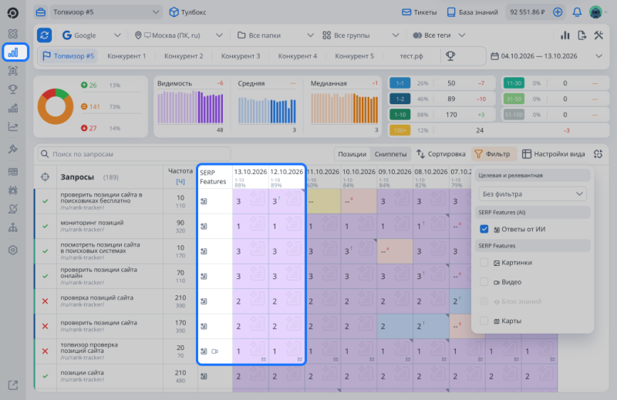Open the Без фильтра dropdown
The width and height of the screenshot is (617, 400).
(x=532, y=194)
